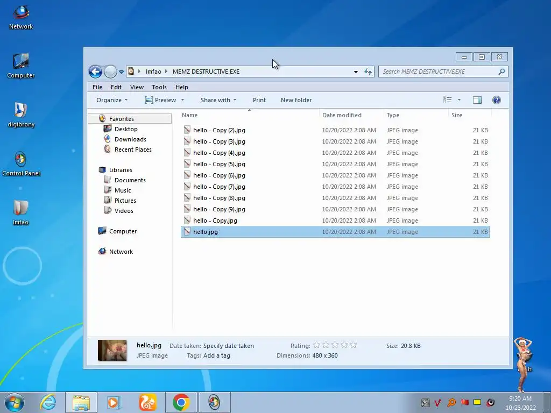The height and width of the screenshot is (413, 551).
Task: Change view with the view icon
Action: click(x=447, y=100)
